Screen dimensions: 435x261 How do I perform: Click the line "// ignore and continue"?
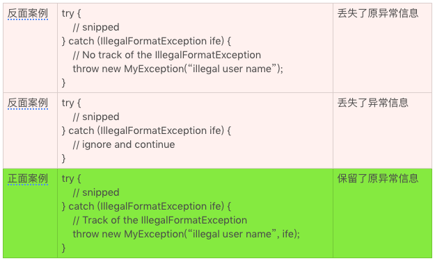pyautogui.click(x=124, y=144)
